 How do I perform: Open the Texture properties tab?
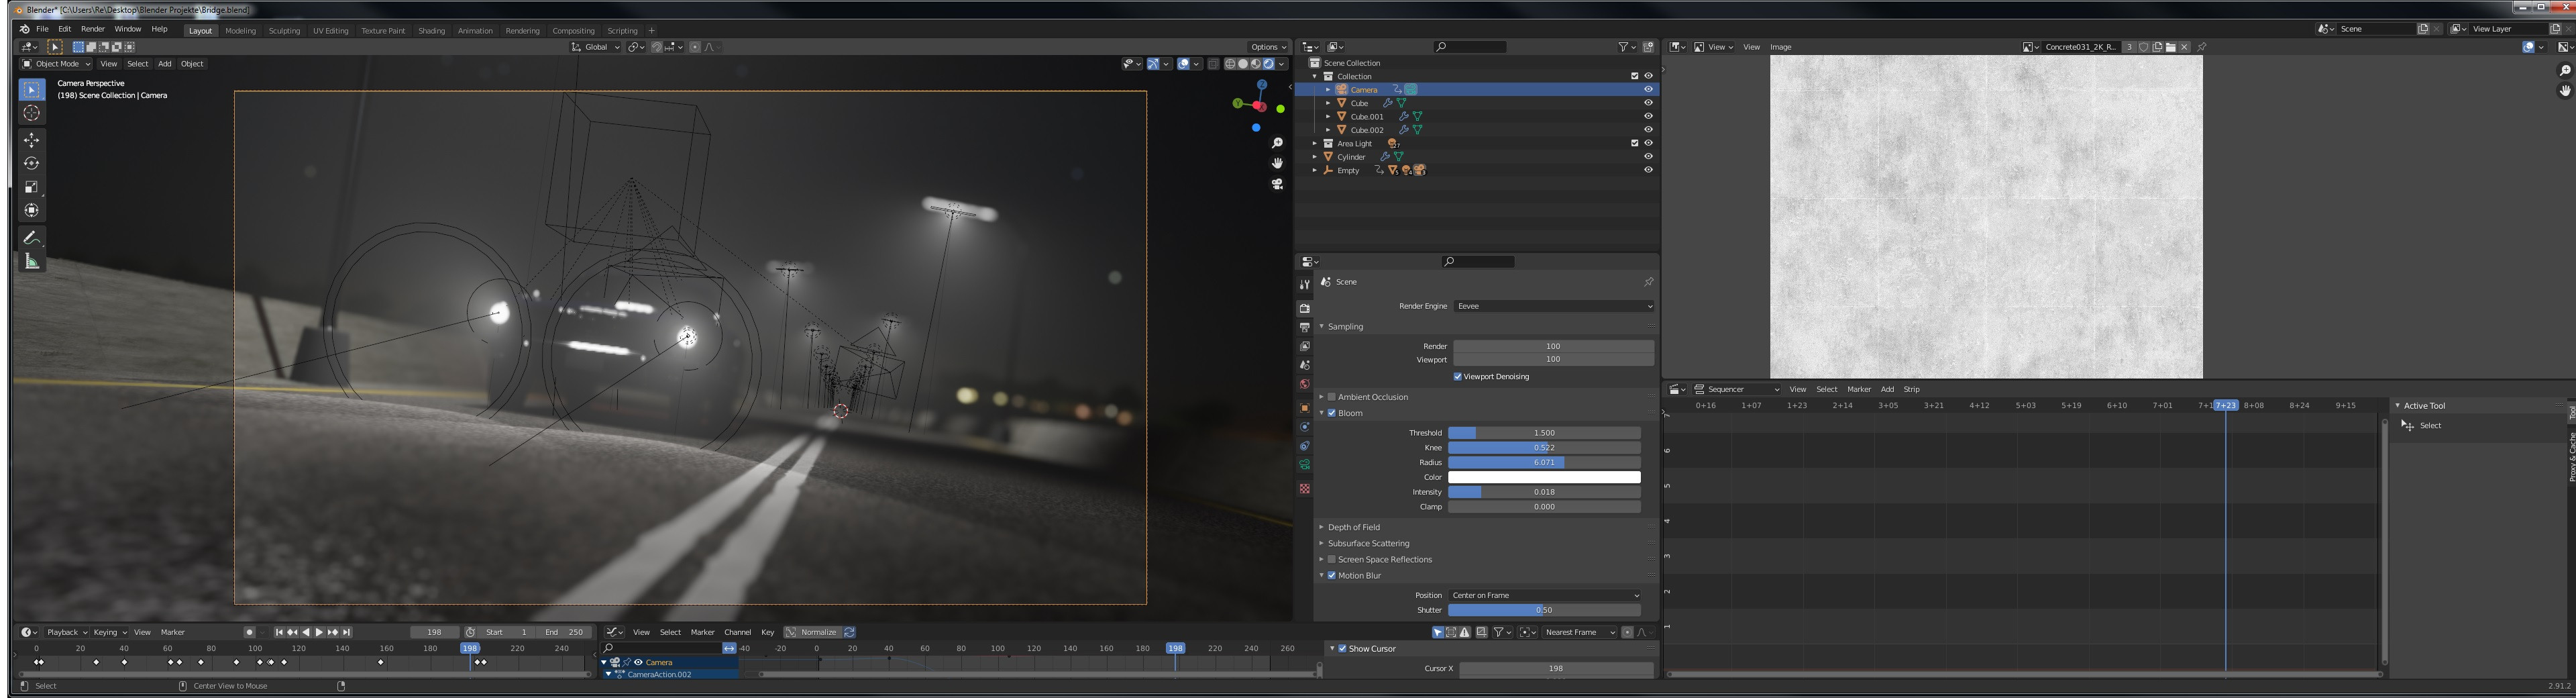point(1304,489)
